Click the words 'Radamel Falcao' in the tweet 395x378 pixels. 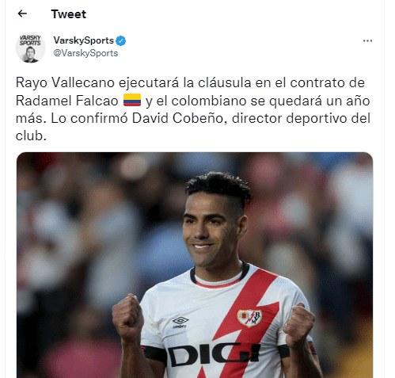(x=67, y=101)
